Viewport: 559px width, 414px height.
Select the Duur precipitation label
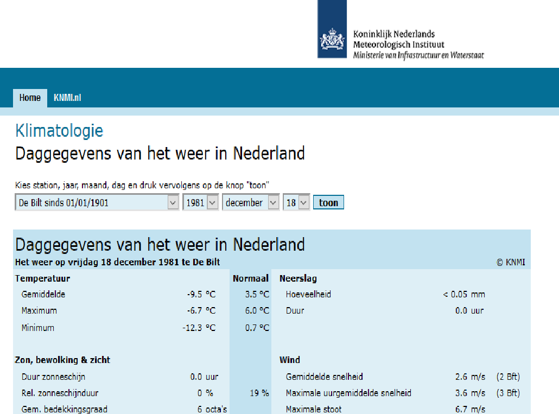click(x=295, y=311)
